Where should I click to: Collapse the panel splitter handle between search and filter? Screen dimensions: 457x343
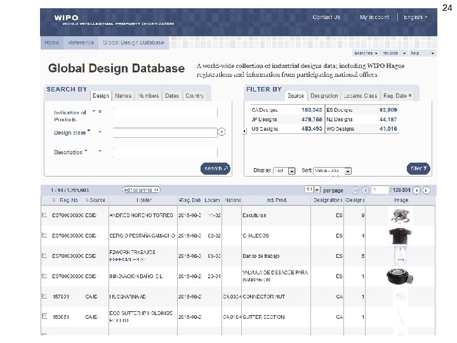click(244, 131)
